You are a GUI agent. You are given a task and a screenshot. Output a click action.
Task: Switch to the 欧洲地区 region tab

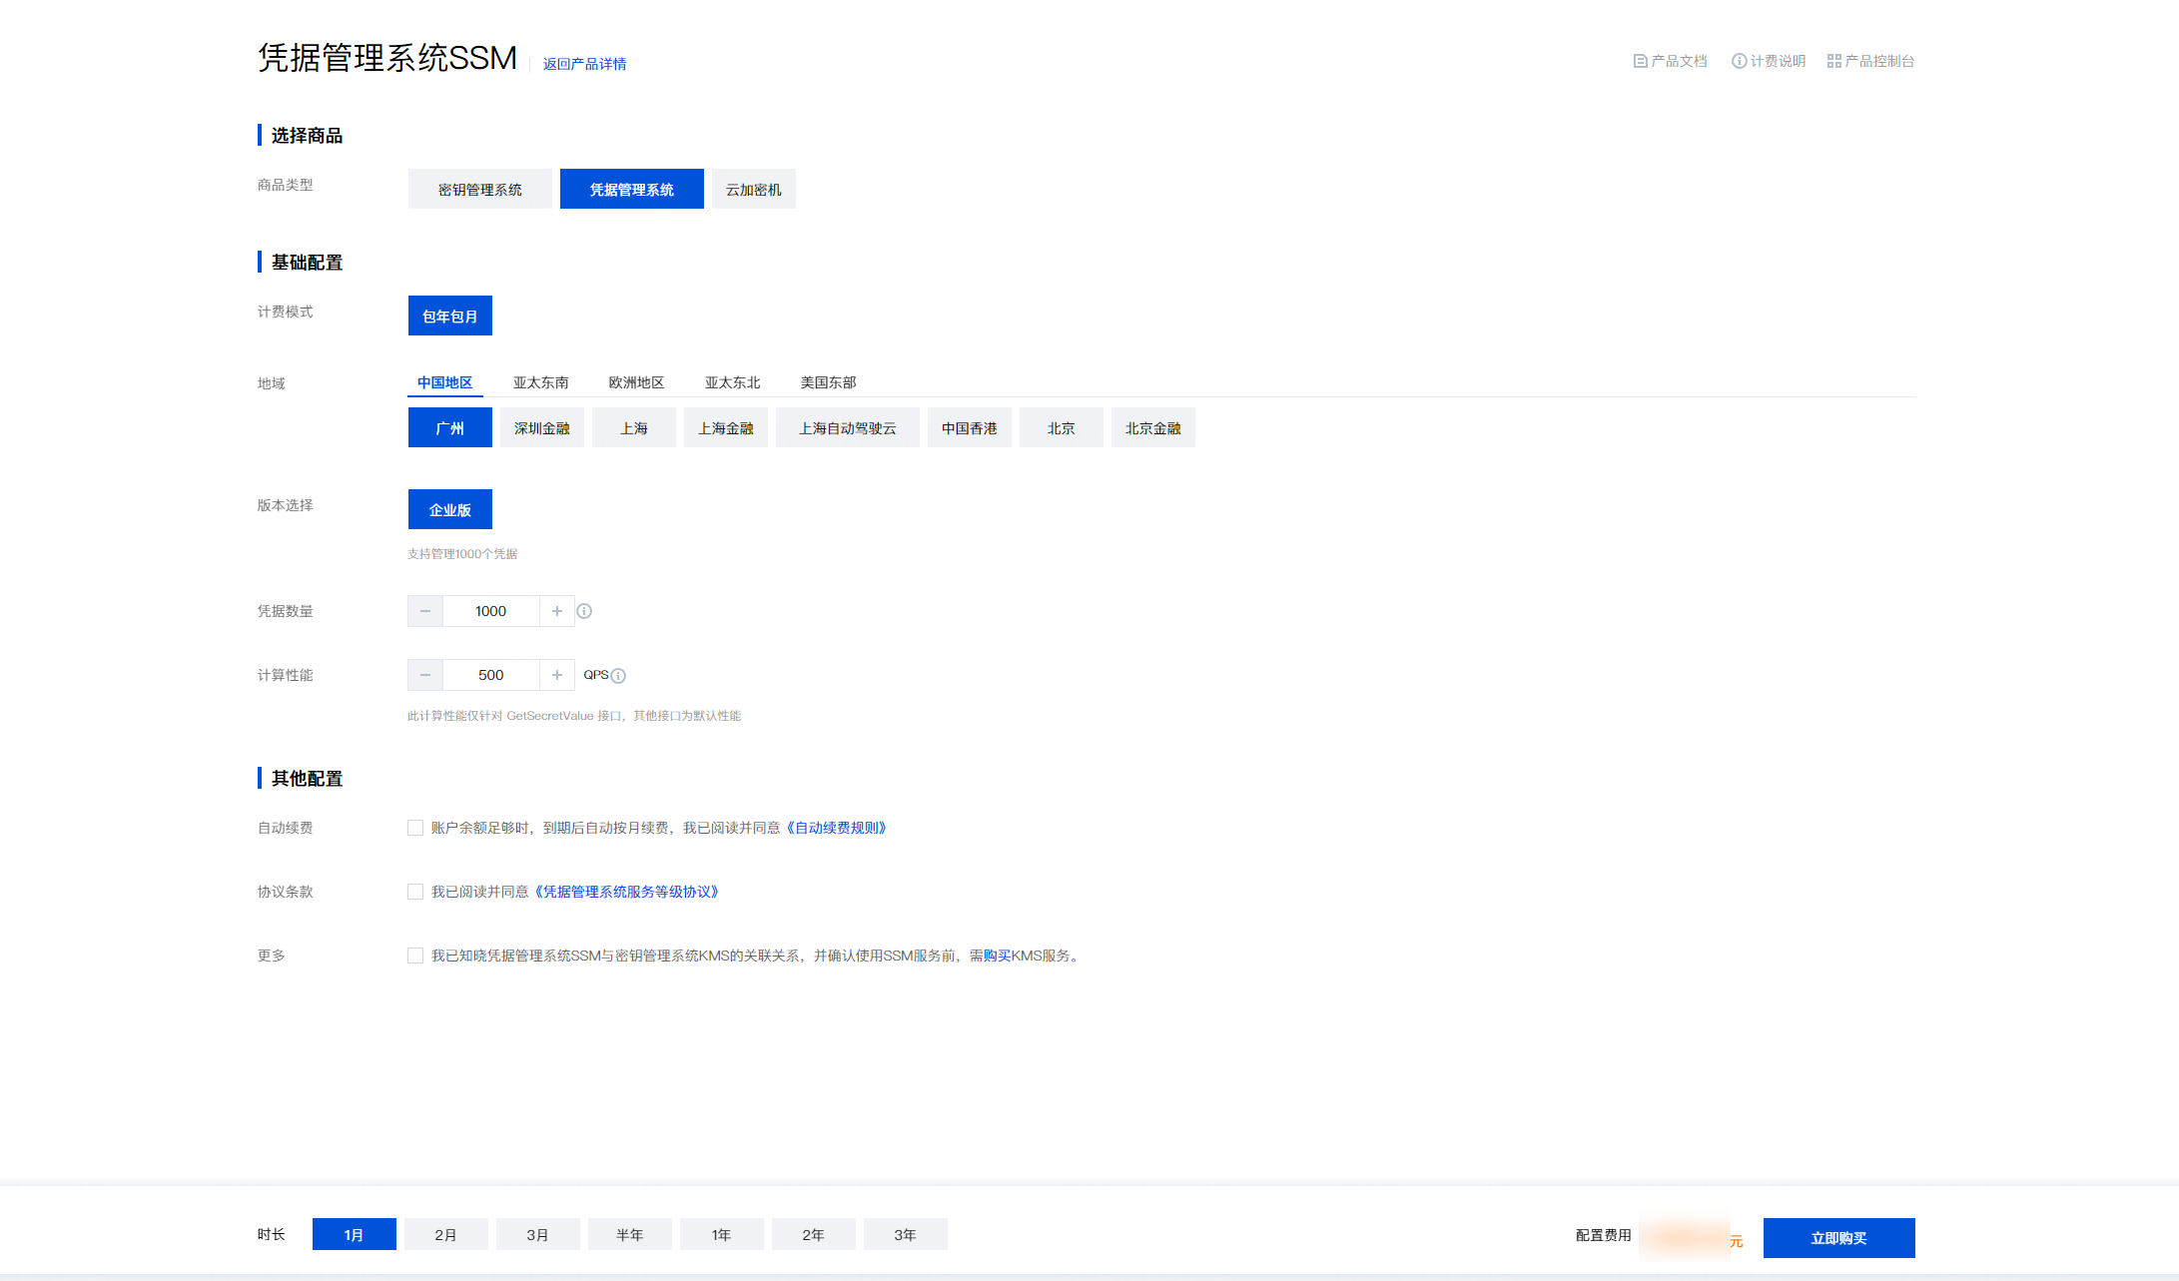pyautogui.click(x=636, y=382)
